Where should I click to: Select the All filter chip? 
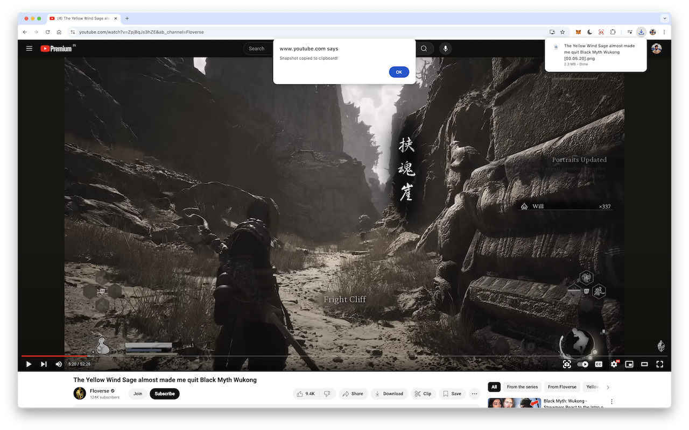494,386
